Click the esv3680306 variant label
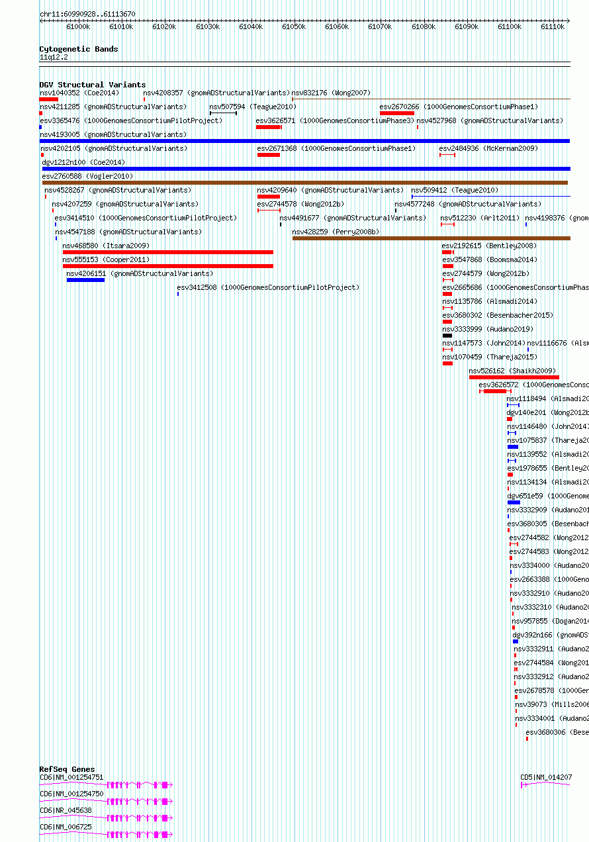 [x=557, y=732]
